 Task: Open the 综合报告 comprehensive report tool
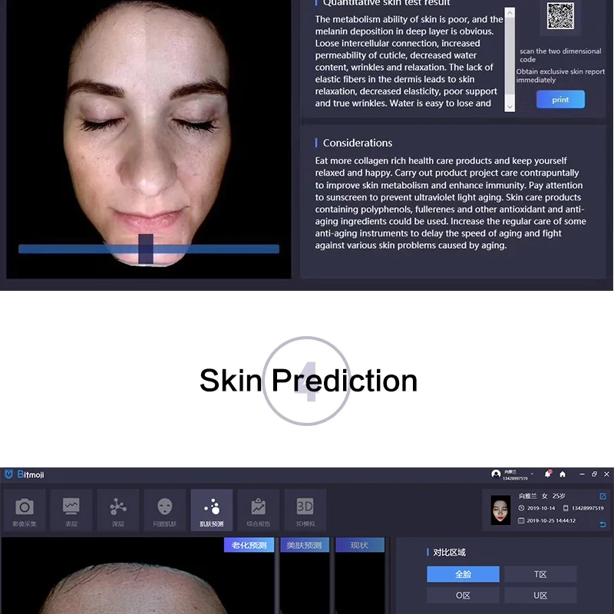point(258,510)
